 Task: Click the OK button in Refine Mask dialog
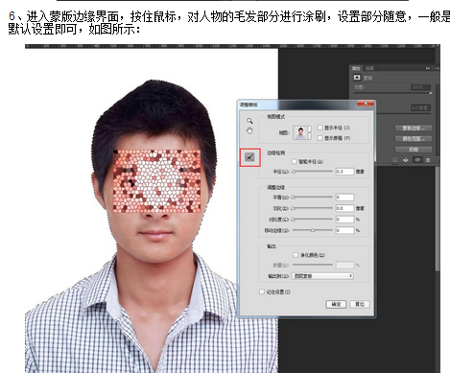(x=336, y=304)
